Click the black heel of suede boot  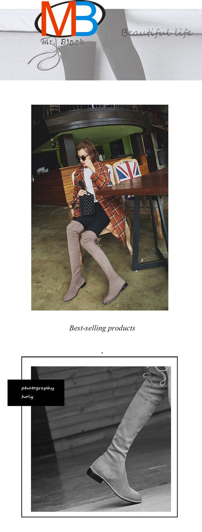94,475
